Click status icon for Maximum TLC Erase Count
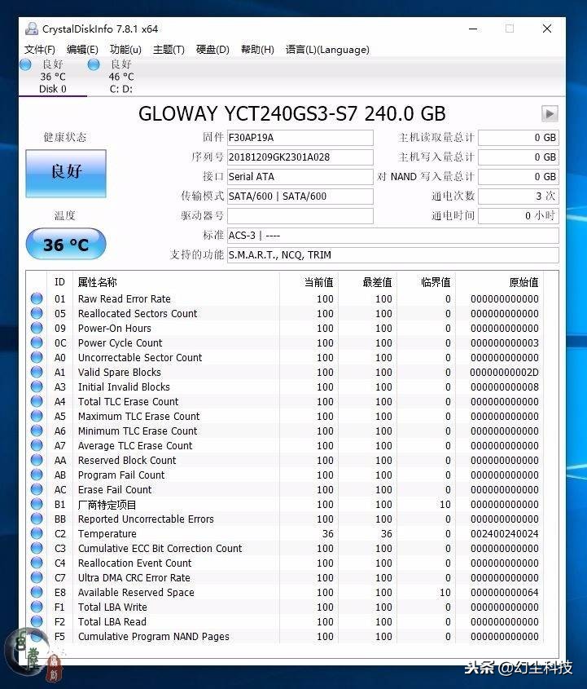Screen dimensions: 587x689 pos(37,416)
